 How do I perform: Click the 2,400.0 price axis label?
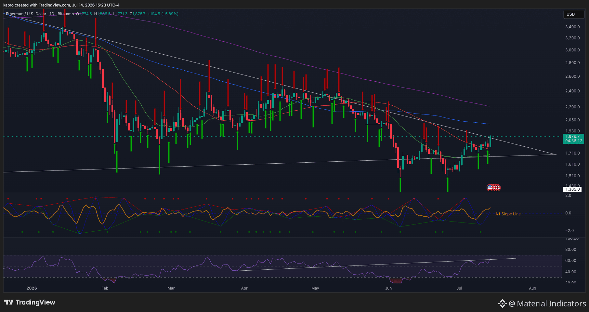(572, 91)
